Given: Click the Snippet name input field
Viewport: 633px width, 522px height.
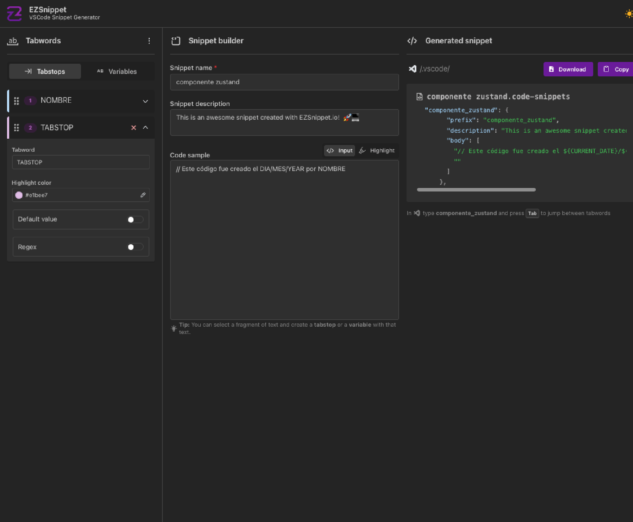Looking at the screenshot, I should [284, 82].
